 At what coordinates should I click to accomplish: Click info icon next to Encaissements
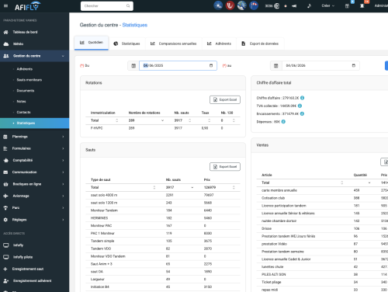[302, 113]
